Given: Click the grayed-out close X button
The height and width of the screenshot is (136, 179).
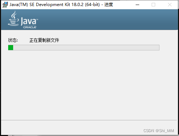Looking at the screenshot, I should 170,5.
